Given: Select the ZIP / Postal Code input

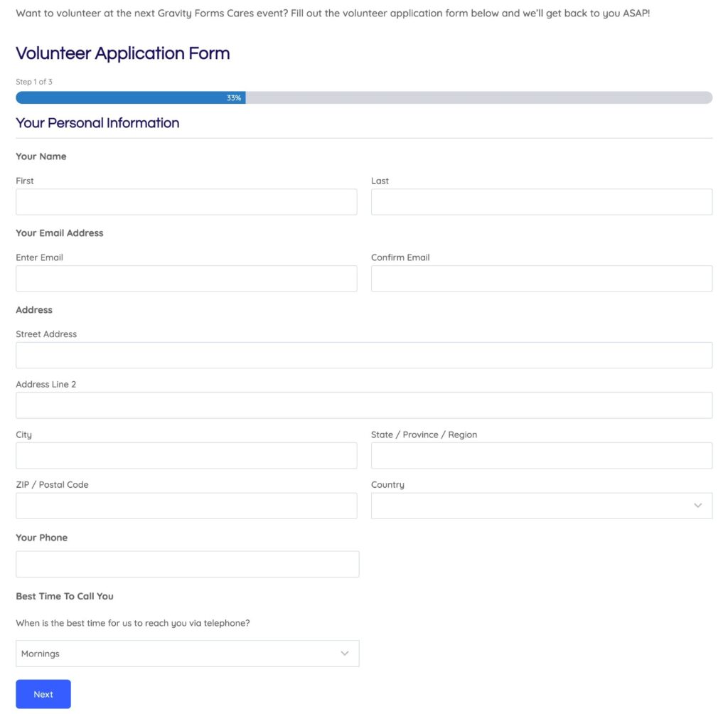Looking at the screenshot, I should point(186,505).
